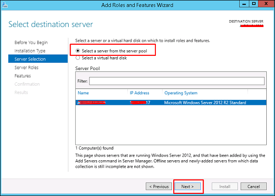The width and height of the screenshot is (275, 196).
Task: Sort server list by Name column
Action: [83, 93]
